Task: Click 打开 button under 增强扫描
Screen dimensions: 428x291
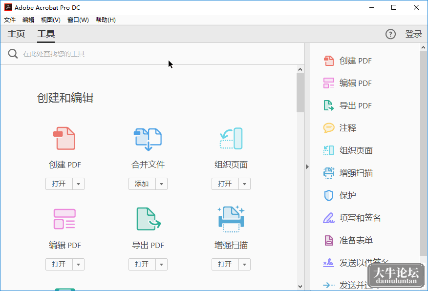Action: [x=225, y=264]
